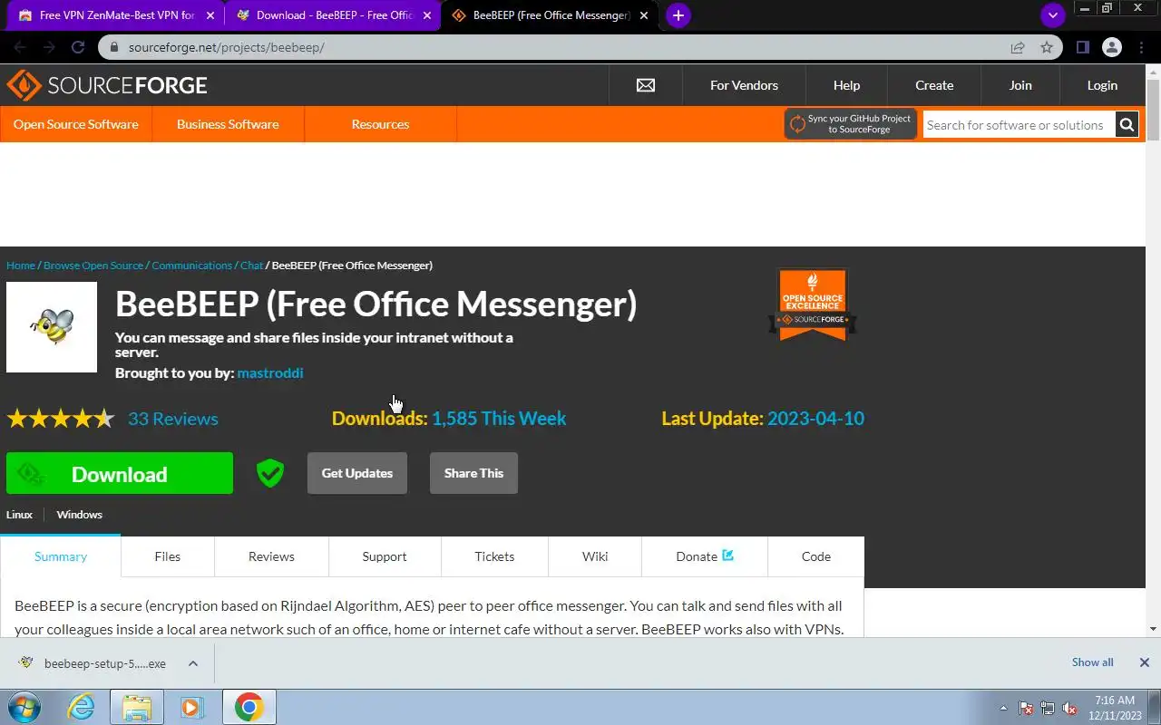Click the BeeBEEP bee project icon
The height and width of the screenshot is (725, 1161).
(52, 327)
